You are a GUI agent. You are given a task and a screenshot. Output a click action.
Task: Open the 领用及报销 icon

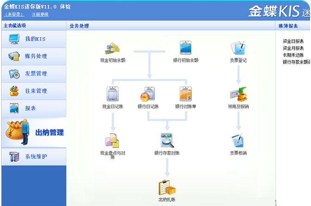(x=239, y=94)
